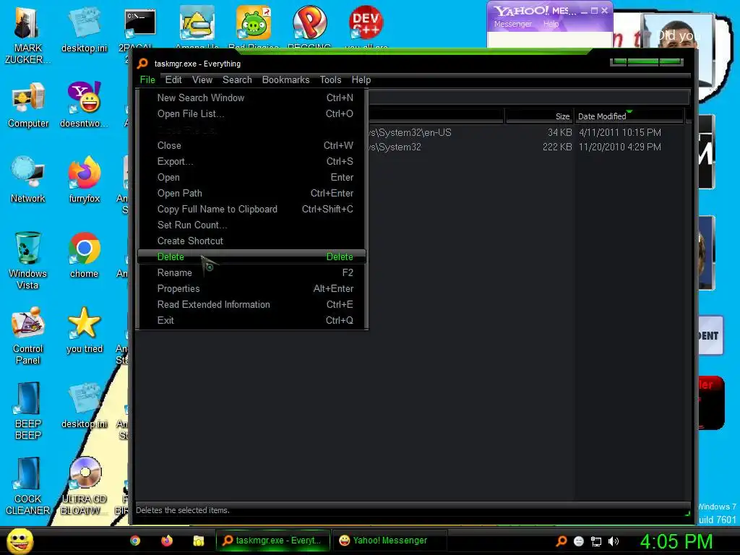Image resolution: width=740 pixels, height=555 pixels.
Task: Open the View menu in Everything
Action: (202, 79)
